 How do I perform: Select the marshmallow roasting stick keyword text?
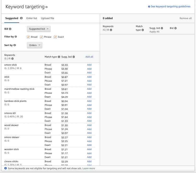19,89
